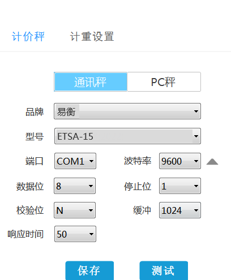Click the arrow of the 型号 combo box
231x280 pixels.
pos(196,136)
